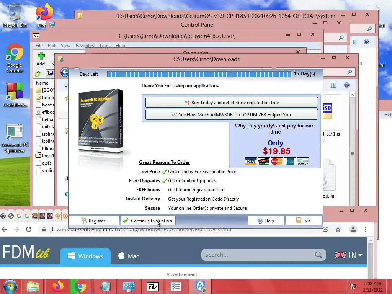Click help icon in CesiumOS system window
Viewport: 392px width, 294px height.
pyautogui.click(x=366, y=42)
